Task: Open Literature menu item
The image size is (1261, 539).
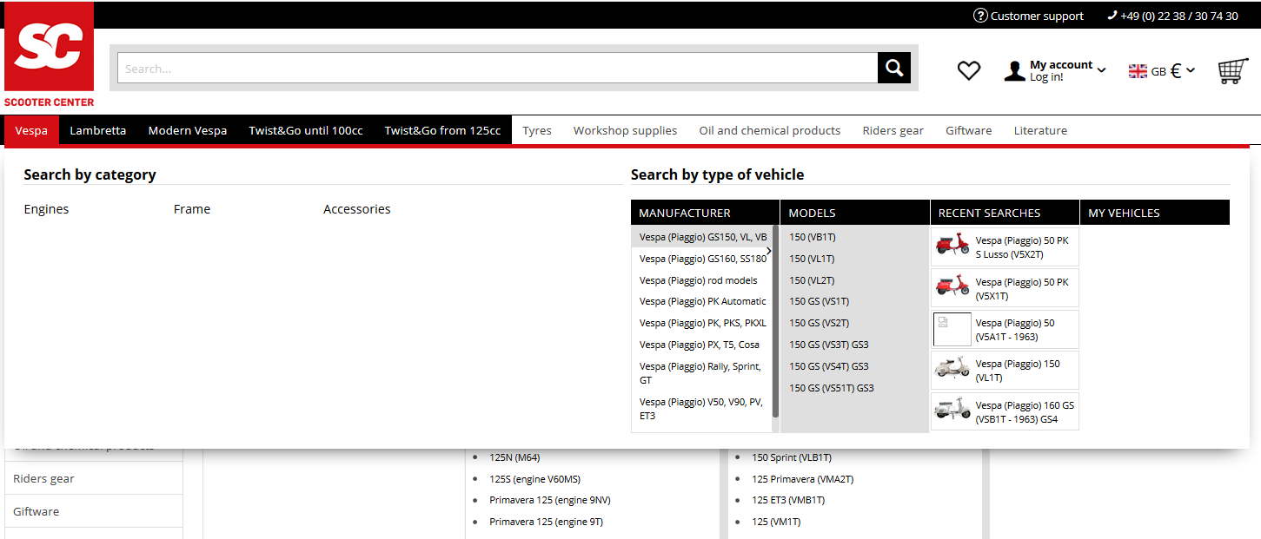Action: point(1040,130)
